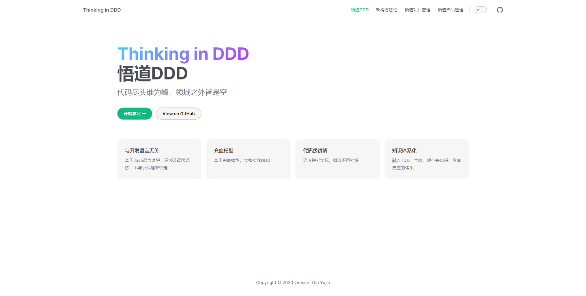The width and height of the screenshot is (586, 296).
Task: Open the GitHub repository icon in header
Action: pyautogui.click(x=500, y=10)
